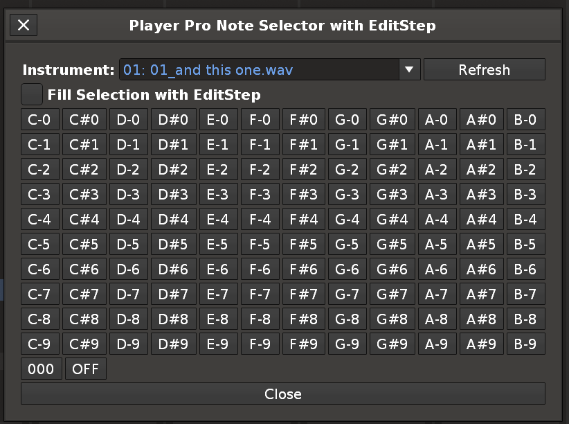The width and height of the screenshot is (569, 424).
Task: Choose note D#5
Action: pos(173,245)
